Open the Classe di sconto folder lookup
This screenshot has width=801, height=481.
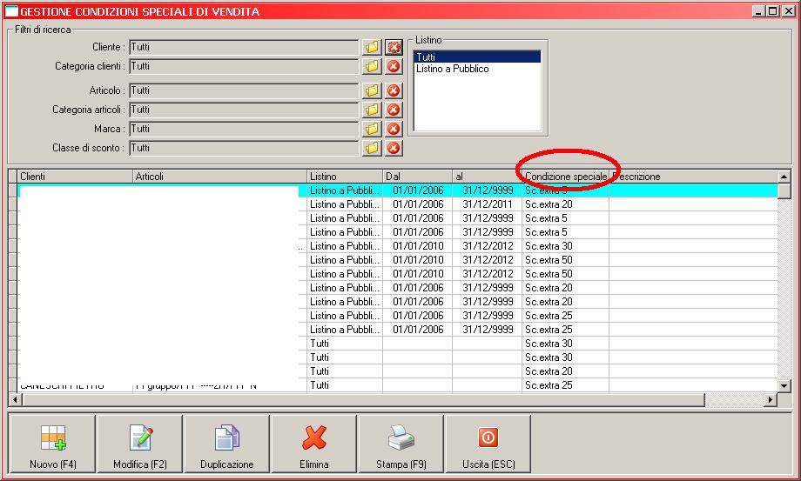click(x=373, y=148)
